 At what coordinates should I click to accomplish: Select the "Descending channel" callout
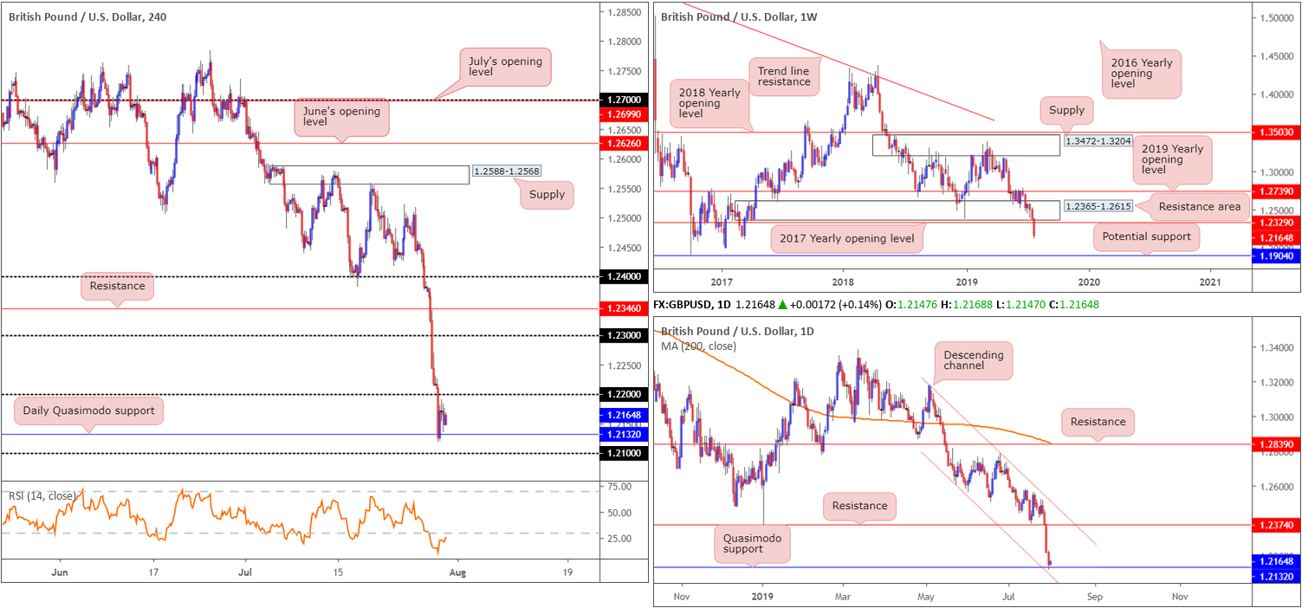pos(974,361)
